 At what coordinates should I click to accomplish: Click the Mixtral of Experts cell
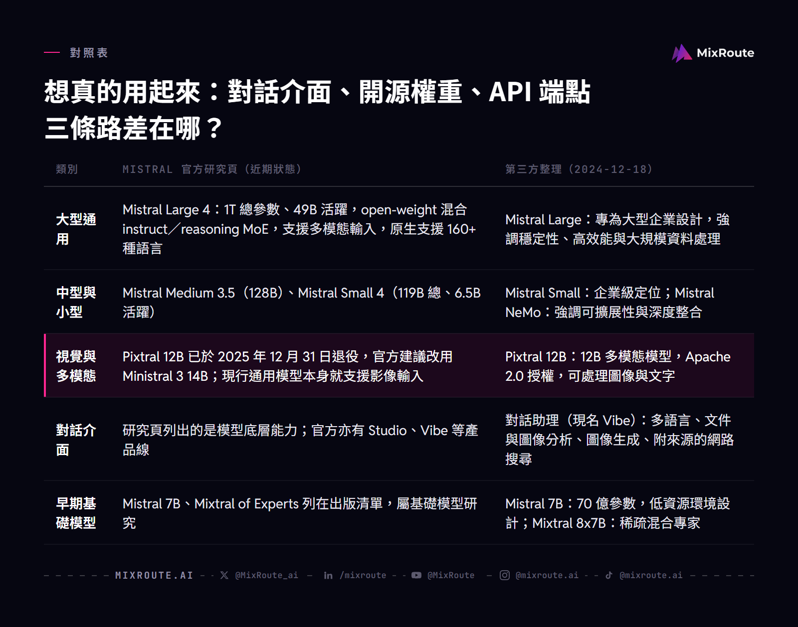(x=300, y=513)
